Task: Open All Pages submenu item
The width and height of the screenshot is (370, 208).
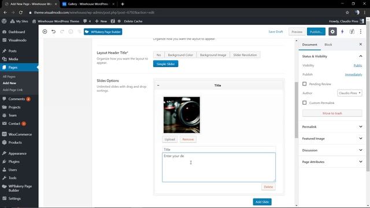Action: (x=9, y=77)
